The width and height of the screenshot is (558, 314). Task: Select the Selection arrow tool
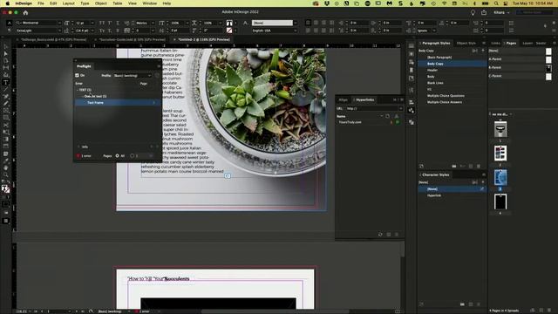click(x=6, y=46)
